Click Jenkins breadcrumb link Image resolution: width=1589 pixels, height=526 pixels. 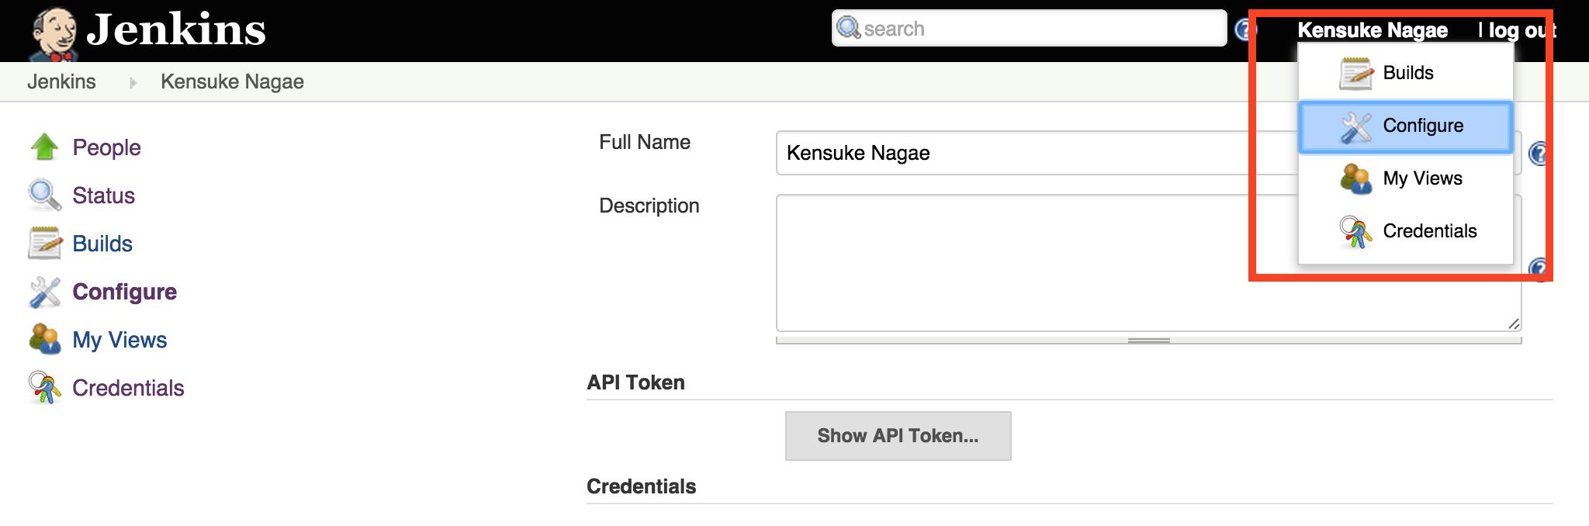click(61, 81)
